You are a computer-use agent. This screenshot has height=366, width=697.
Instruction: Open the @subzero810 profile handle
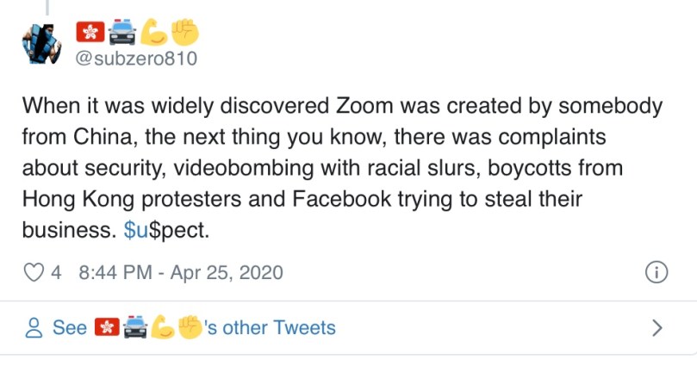(137, 59)
